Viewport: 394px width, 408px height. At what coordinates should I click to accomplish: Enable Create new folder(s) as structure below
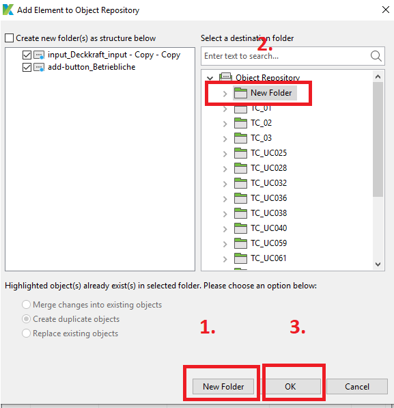pos(9,38)
